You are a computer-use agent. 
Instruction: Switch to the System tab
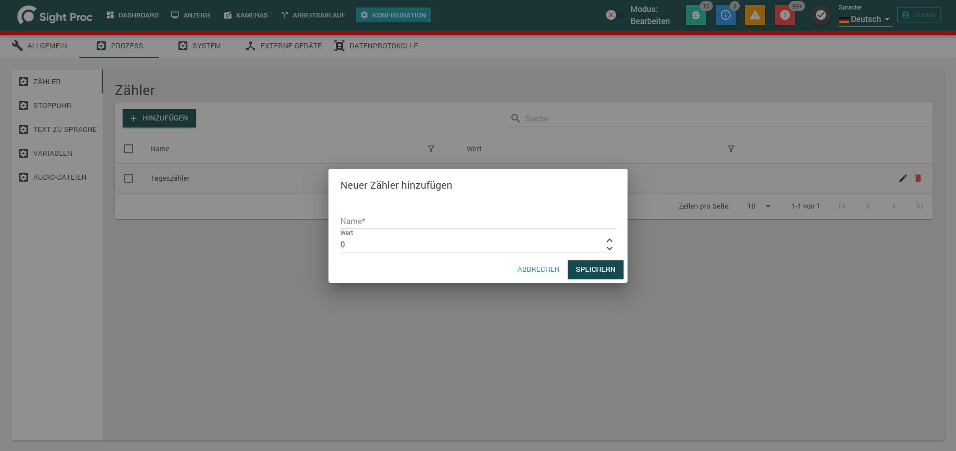tap(199, 46)
